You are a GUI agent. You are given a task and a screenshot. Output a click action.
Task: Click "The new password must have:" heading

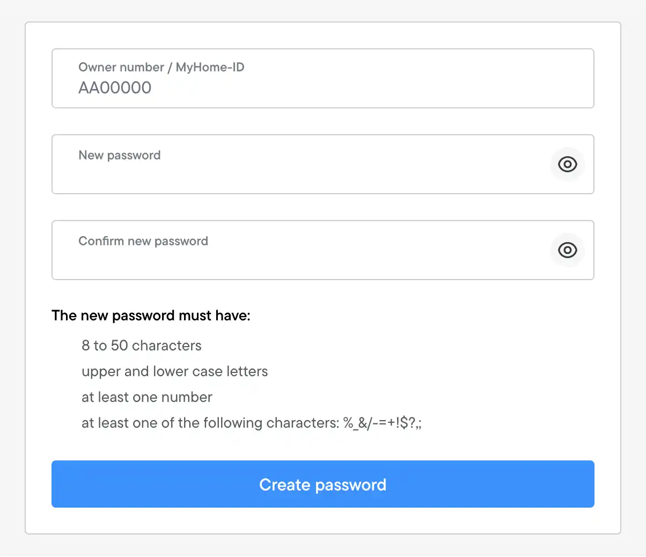(x=151, y=316)
